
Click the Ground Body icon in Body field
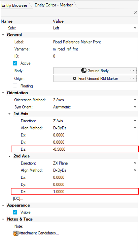click(x=84, y=71)
